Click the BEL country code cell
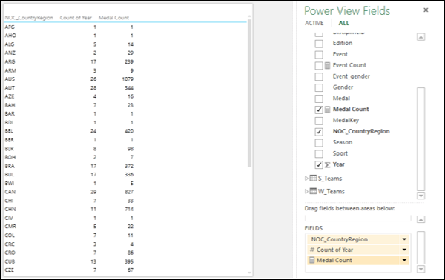Image resolution: width=445 pixels, height=280 pixels. (x=9, y=131)
